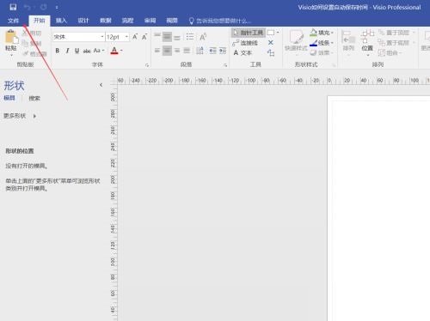
Task: Click the Bullets list icon
Action: [x=190, y=37]
